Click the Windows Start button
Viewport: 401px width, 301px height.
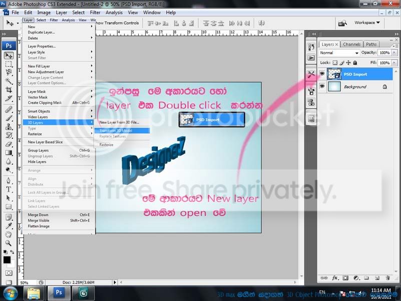point(10,293)
